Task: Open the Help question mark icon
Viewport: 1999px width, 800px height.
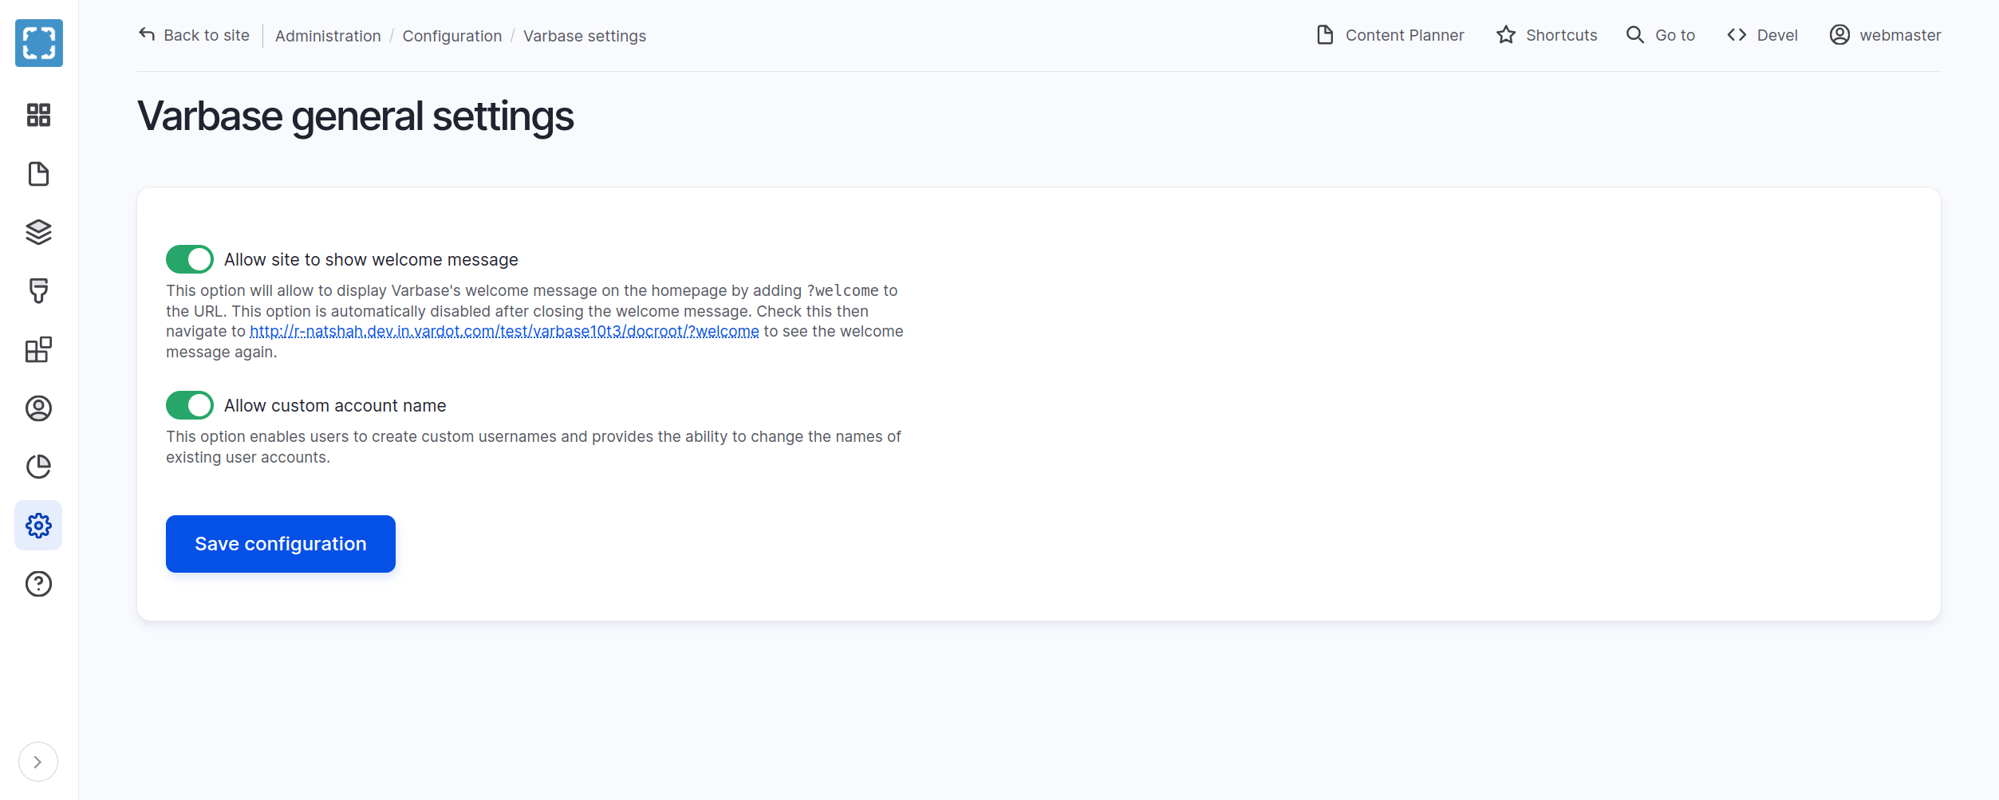Action: [38, 584]
